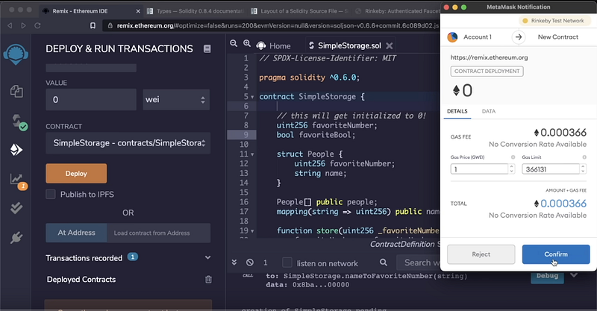Click Gas Limit stepper arrows

tap(583, 169)
